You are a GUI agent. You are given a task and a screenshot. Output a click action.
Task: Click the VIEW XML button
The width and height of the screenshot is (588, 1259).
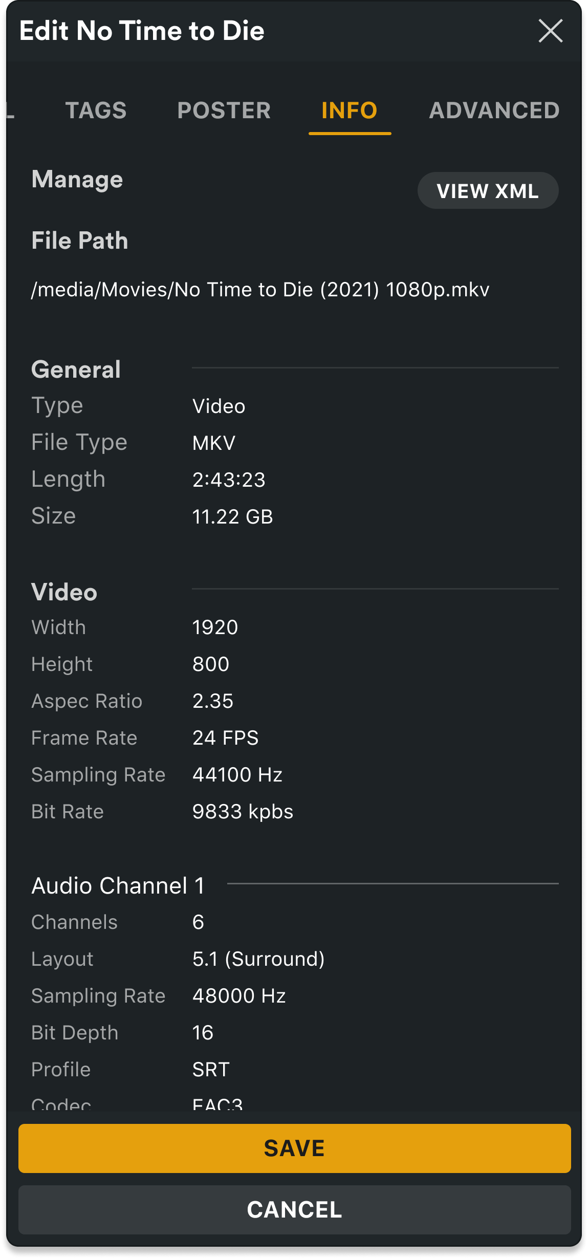click(x=487, y=191)
